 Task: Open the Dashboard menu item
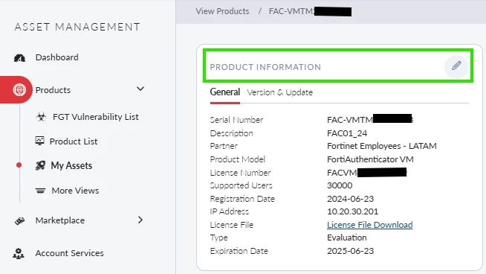coord(57,57)
